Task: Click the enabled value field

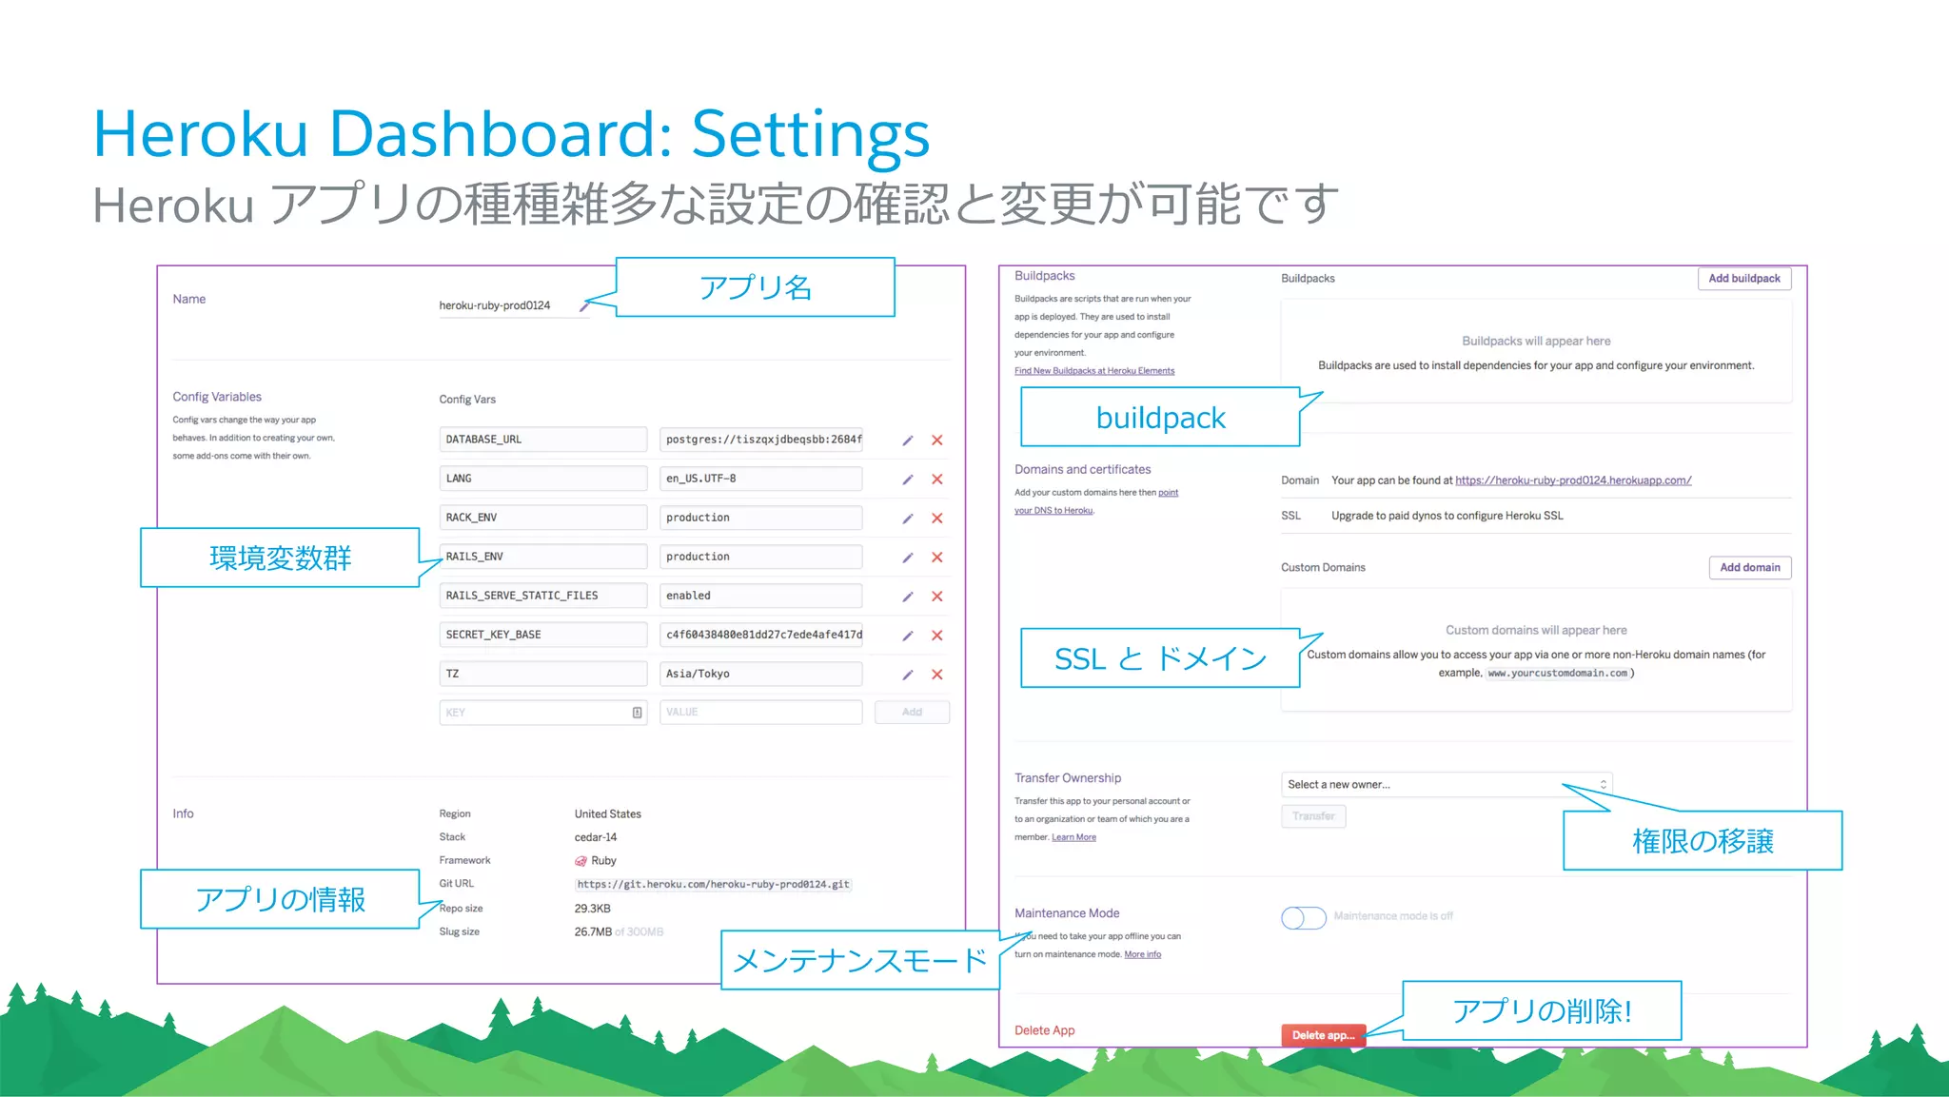Action: (761, 596)
